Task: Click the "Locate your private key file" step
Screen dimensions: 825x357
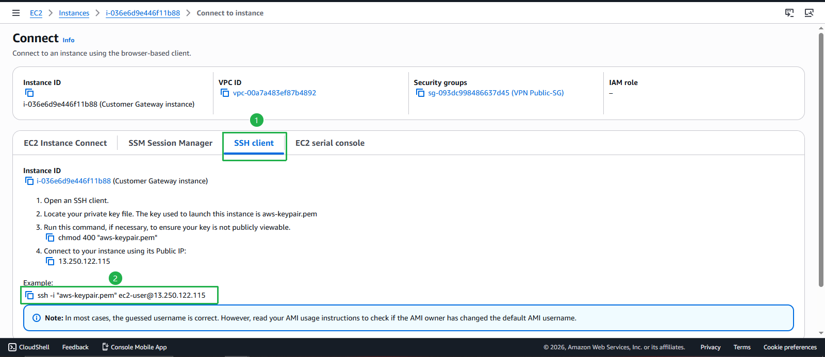Action: (x=180, y=214)
